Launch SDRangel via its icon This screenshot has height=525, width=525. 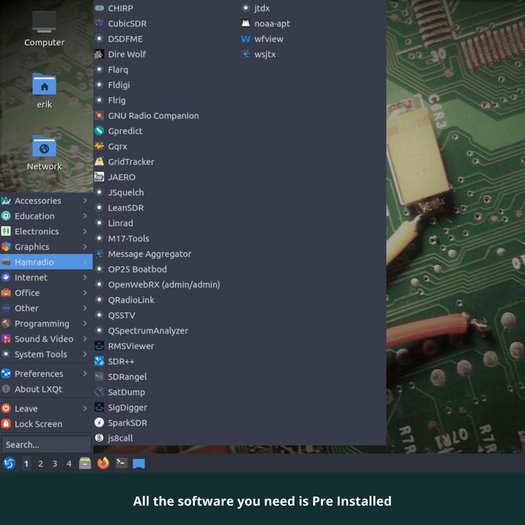[x=99, y=377]
